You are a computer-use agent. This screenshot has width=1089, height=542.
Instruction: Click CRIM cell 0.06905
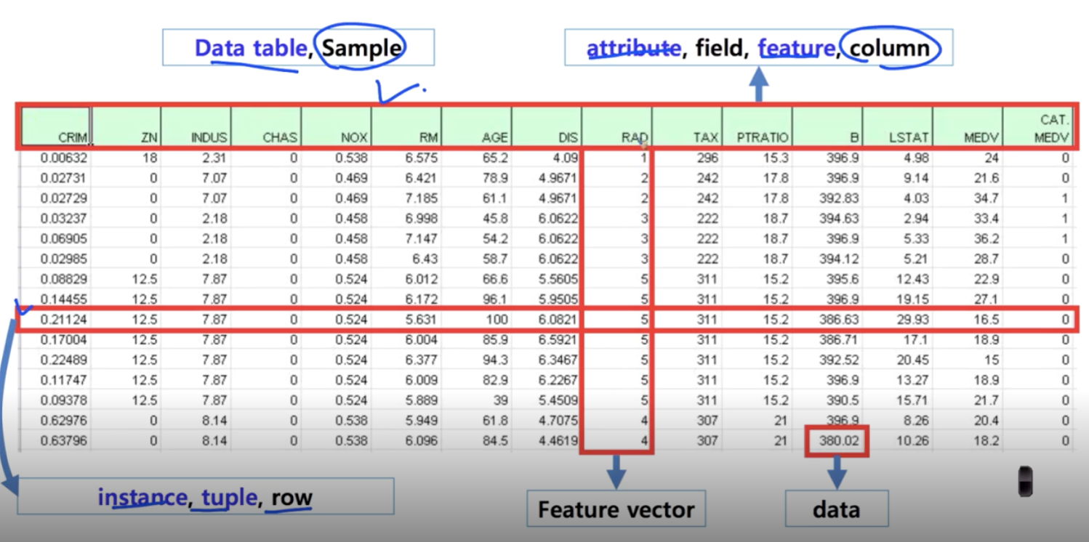click(x=64, y=238)
